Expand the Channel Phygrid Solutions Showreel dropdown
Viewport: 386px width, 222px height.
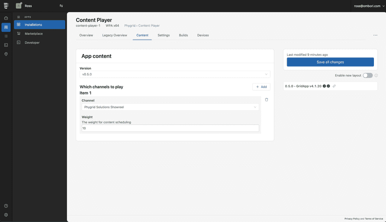click(x=170, y=107)
